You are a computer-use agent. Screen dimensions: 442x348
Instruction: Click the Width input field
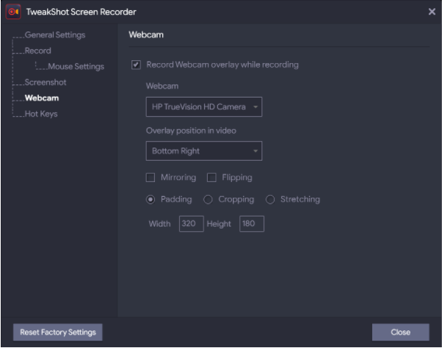(x=192, y=224)
